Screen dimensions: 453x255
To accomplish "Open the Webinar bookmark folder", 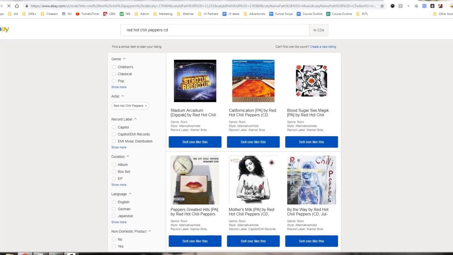I will (x=185, y=14).
